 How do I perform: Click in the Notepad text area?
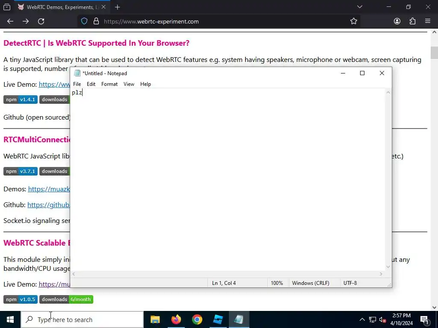(228, 180)
